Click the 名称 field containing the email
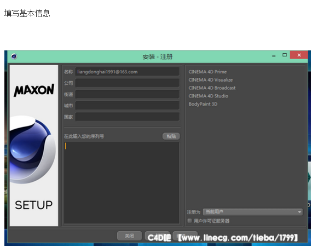Viewport: 312px width, 247px height. coord(127,72)
